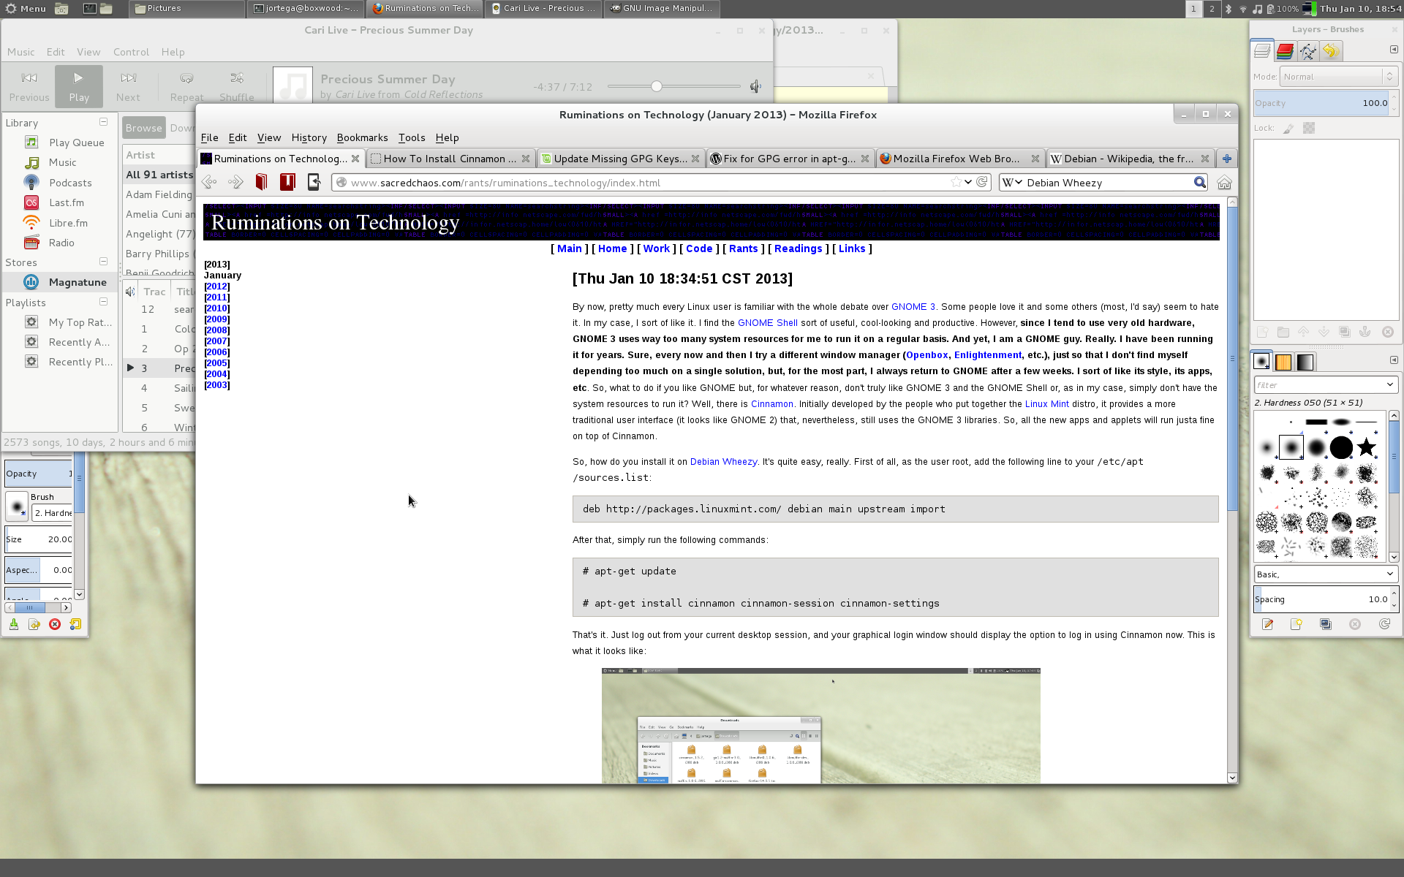
Task: Collapse the Playlists section in music sidebar
Action: 103,302
